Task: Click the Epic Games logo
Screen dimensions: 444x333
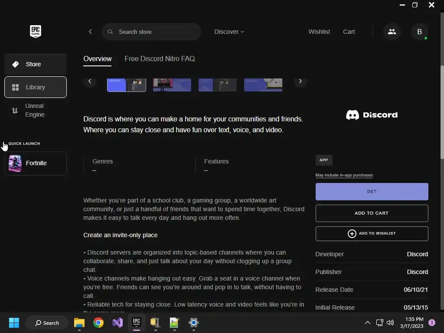Action: click(36, 31)
